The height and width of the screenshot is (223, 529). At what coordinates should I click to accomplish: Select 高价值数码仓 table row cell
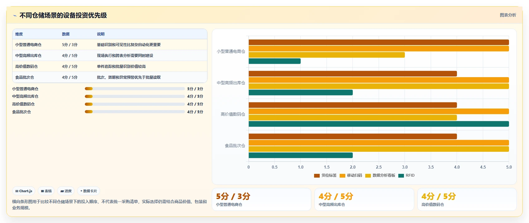tap(27, 67)
